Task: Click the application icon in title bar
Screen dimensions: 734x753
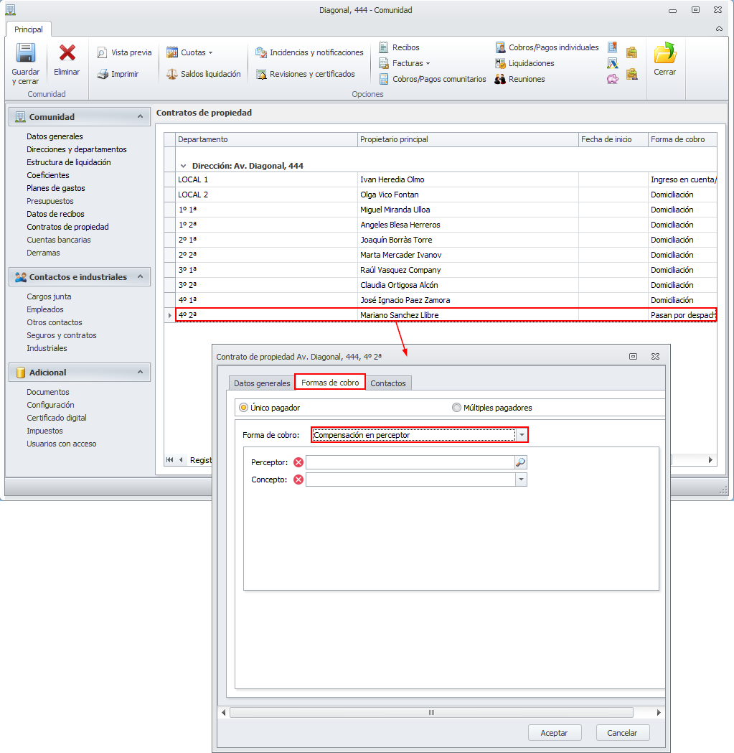Action: pyautogui.click(x=10, y=9)
